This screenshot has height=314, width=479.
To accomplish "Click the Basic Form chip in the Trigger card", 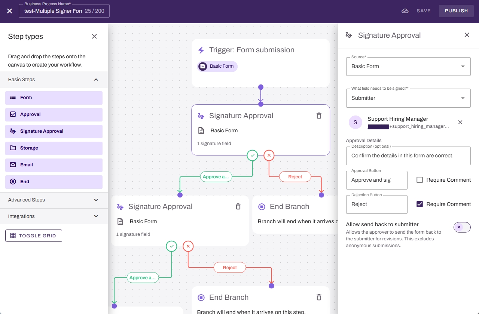I will 217,67.
